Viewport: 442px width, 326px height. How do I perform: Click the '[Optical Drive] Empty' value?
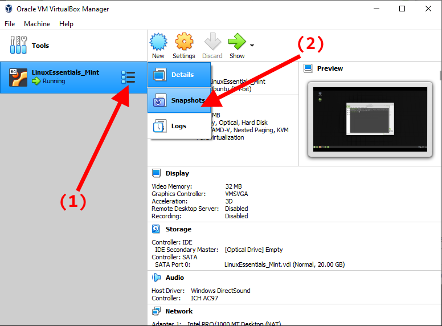tap(253, 250)
